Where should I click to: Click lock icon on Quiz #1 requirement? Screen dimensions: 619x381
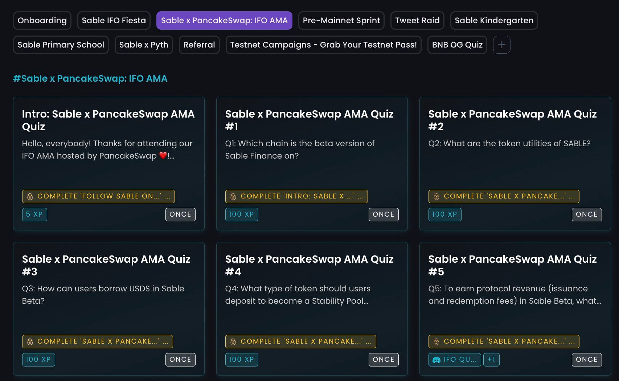point(233,196)
